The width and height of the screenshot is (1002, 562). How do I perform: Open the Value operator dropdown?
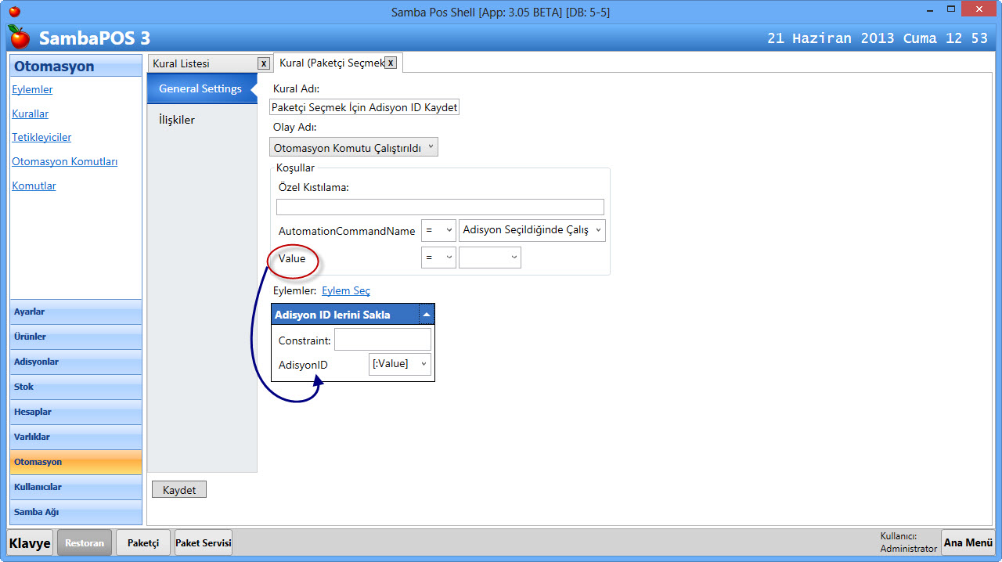pyautogui.click(x=438, y=258)
